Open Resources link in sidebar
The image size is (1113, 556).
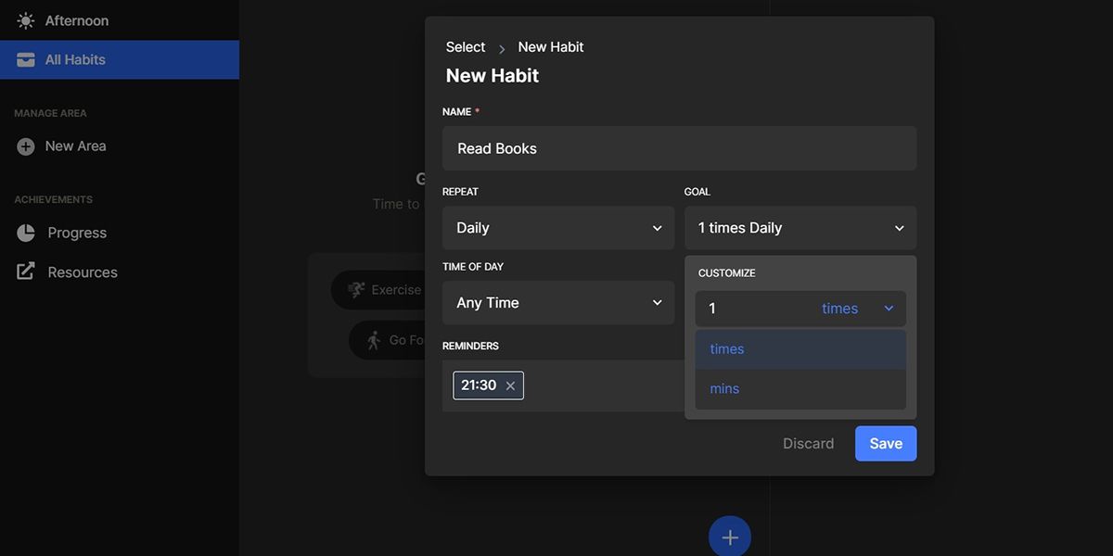click(120, 272)
